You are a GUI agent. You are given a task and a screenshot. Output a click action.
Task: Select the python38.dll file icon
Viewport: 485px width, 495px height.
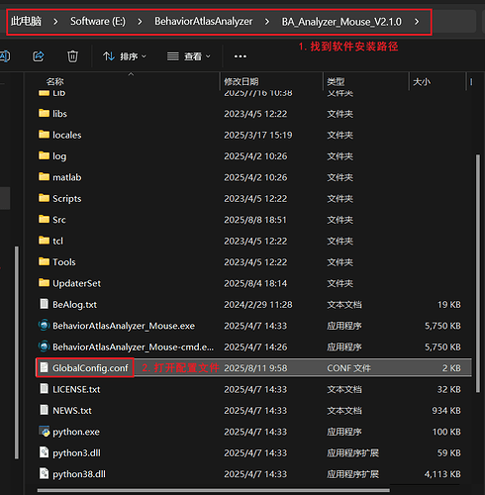point(44,474)
